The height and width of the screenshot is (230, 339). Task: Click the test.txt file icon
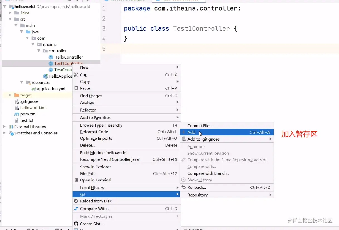(17, 120)
